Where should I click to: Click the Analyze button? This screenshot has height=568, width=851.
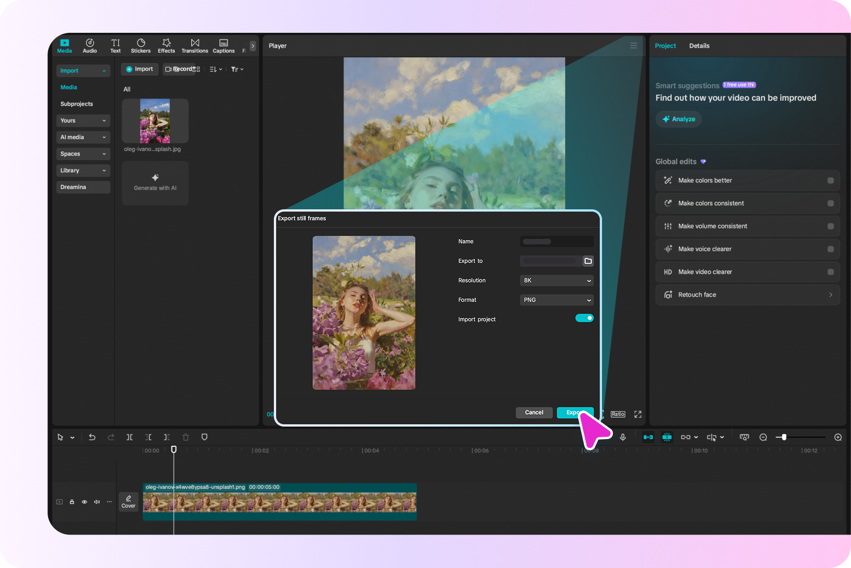click(x=678, y=119)
